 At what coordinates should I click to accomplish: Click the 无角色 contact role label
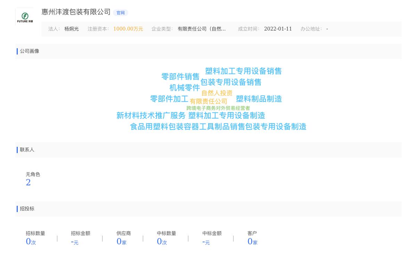tap(33, 175)
